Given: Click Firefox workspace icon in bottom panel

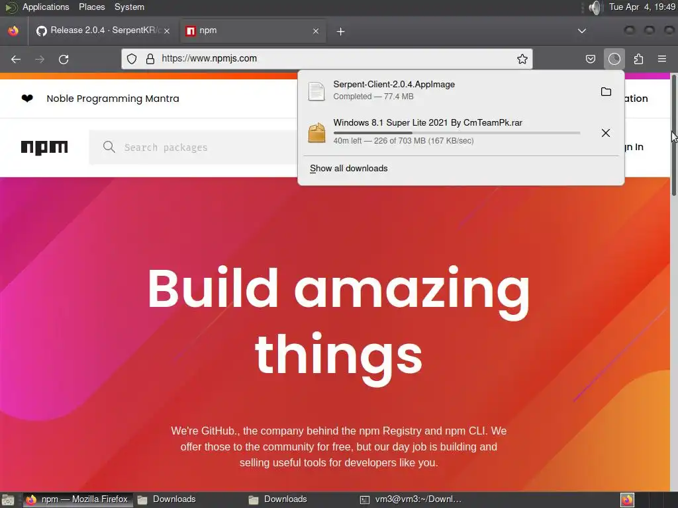Looking at the screenshot, I should [x=628, y=500].
